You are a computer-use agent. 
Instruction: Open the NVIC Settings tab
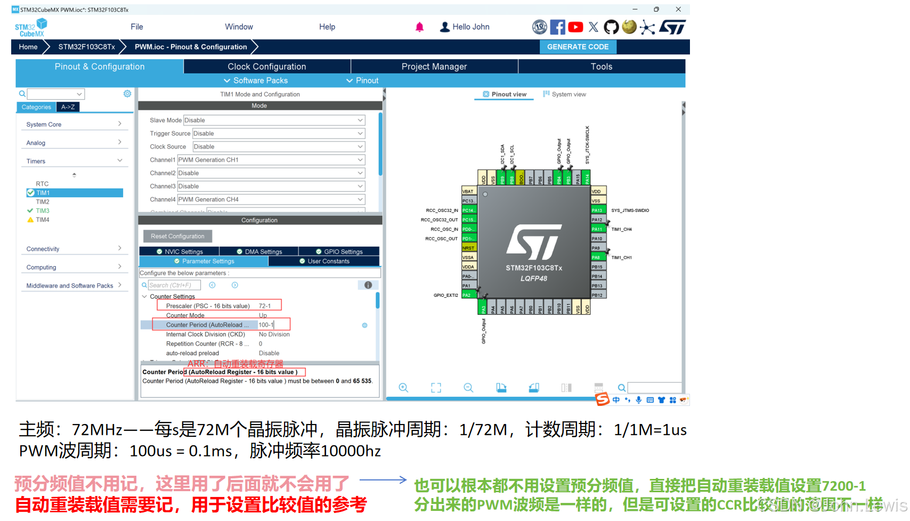click(x=179, y=251)
